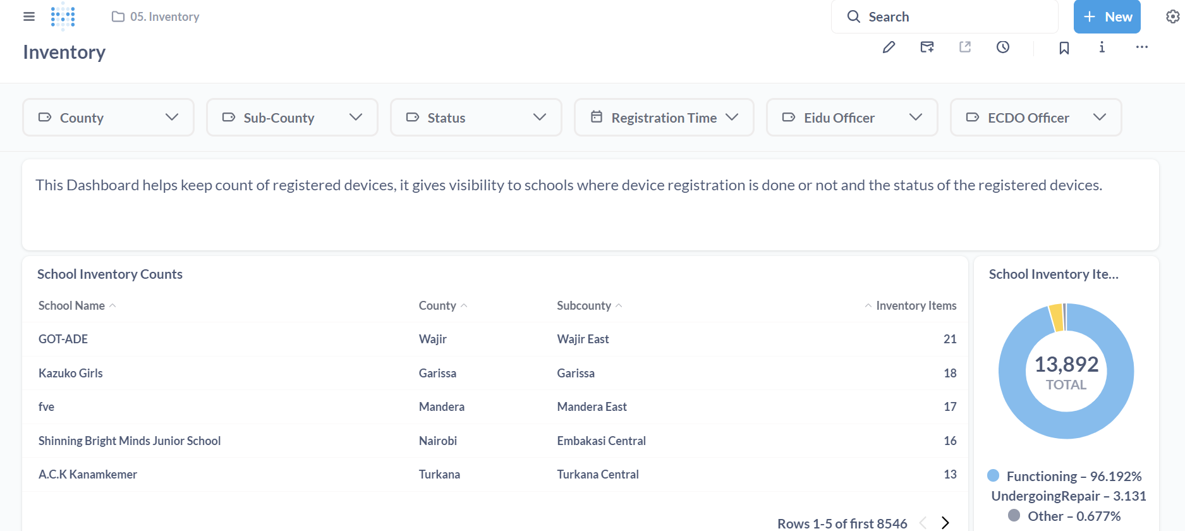Click the move-to-collection icon

coord(927,47)
